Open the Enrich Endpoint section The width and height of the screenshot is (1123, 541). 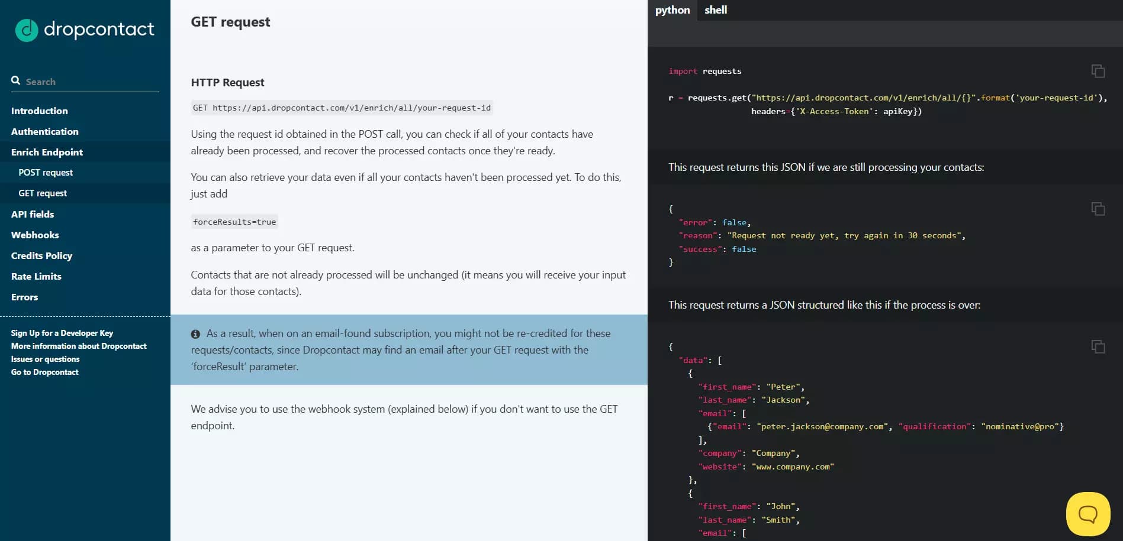[x=47, y=152]
